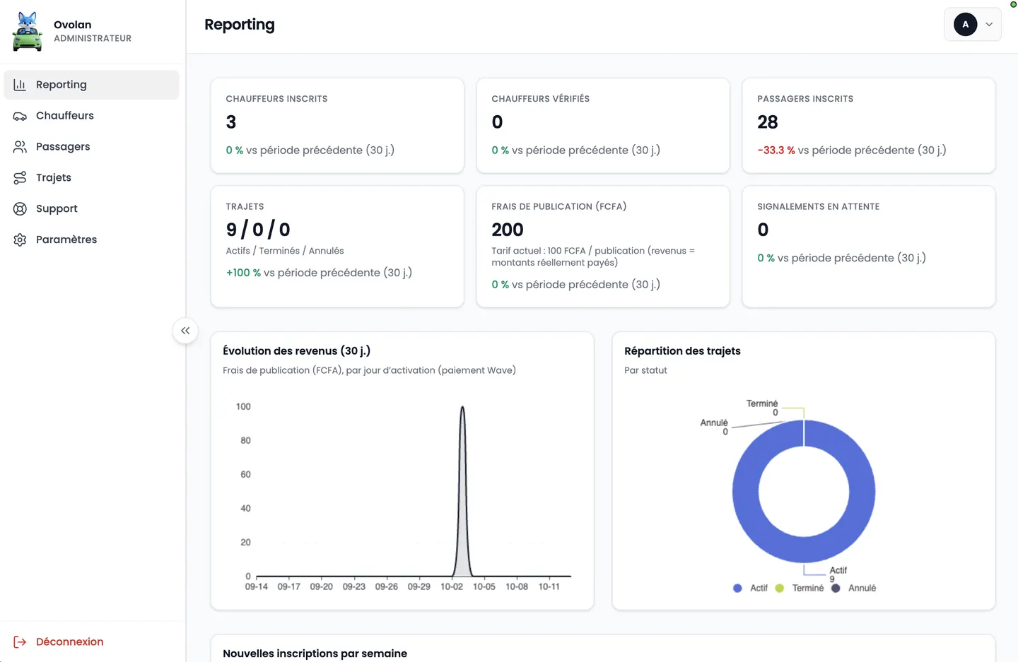Click the Chauffeurs car icon
The height and width of the screenshot is (662, 1018).
(x=20, y=116)
